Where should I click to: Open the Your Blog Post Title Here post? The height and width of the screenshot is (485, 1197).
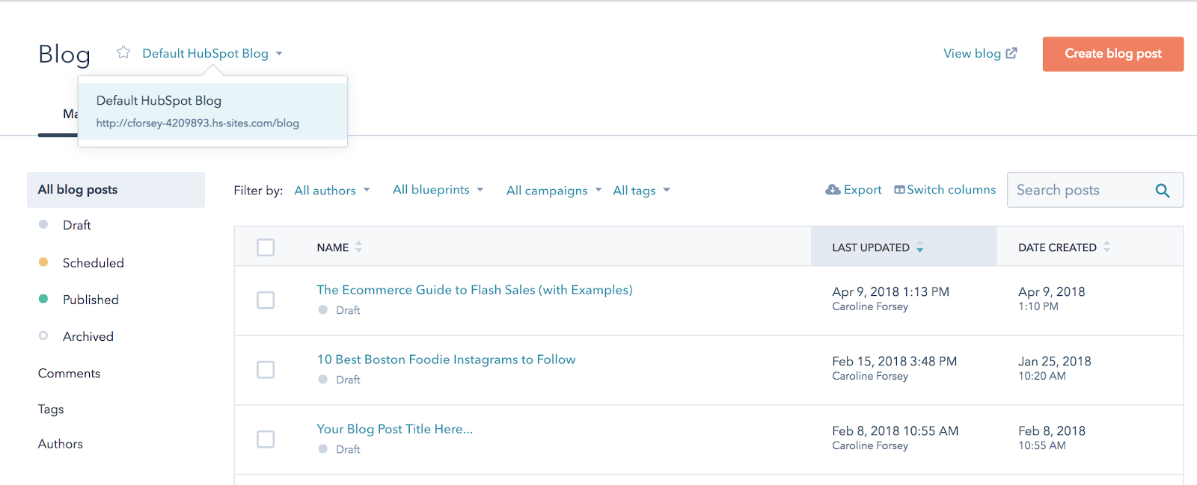tap(394, 429)
